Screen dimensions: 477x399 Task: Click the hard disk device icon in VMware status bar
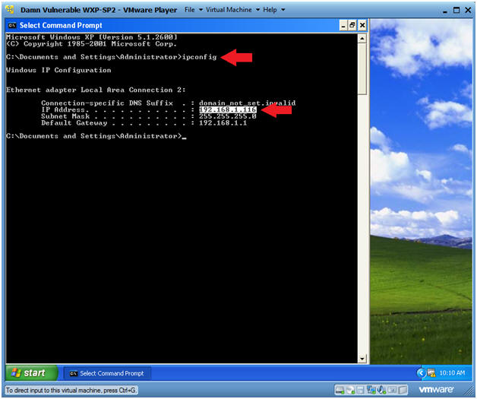[x=340, y=390]
